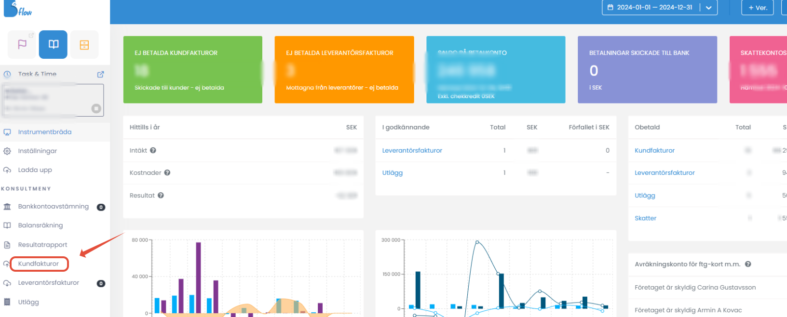Image resolution: width=787 pixels, height=317 pixels.
Task: Open the Ej betalda leverantörsfakturor card
Action: 344,69
